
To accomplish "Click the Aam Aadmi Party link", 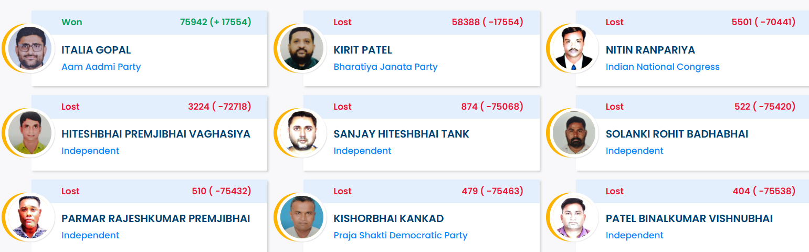I will (x=101, y=67).
